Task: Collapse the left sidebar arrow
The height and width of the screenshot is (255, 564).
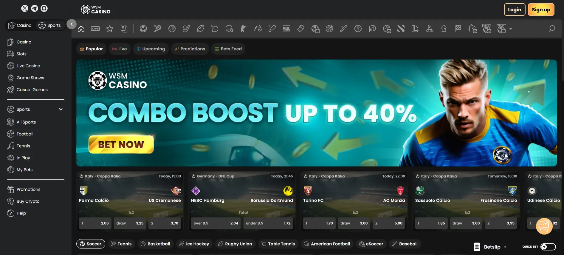Action: 72,24
